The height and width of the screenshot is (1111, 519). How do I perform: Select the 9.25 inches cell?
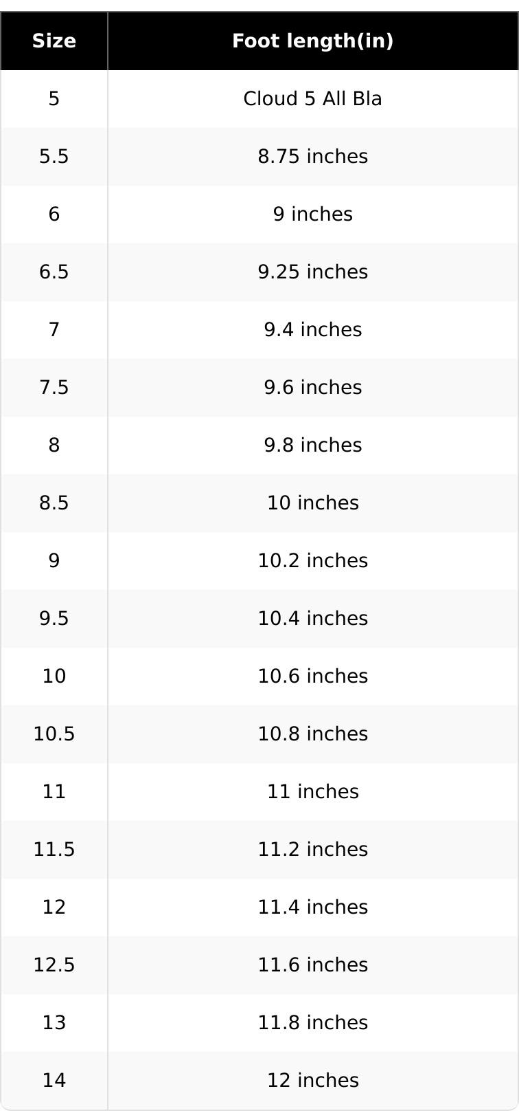point(312,272)
